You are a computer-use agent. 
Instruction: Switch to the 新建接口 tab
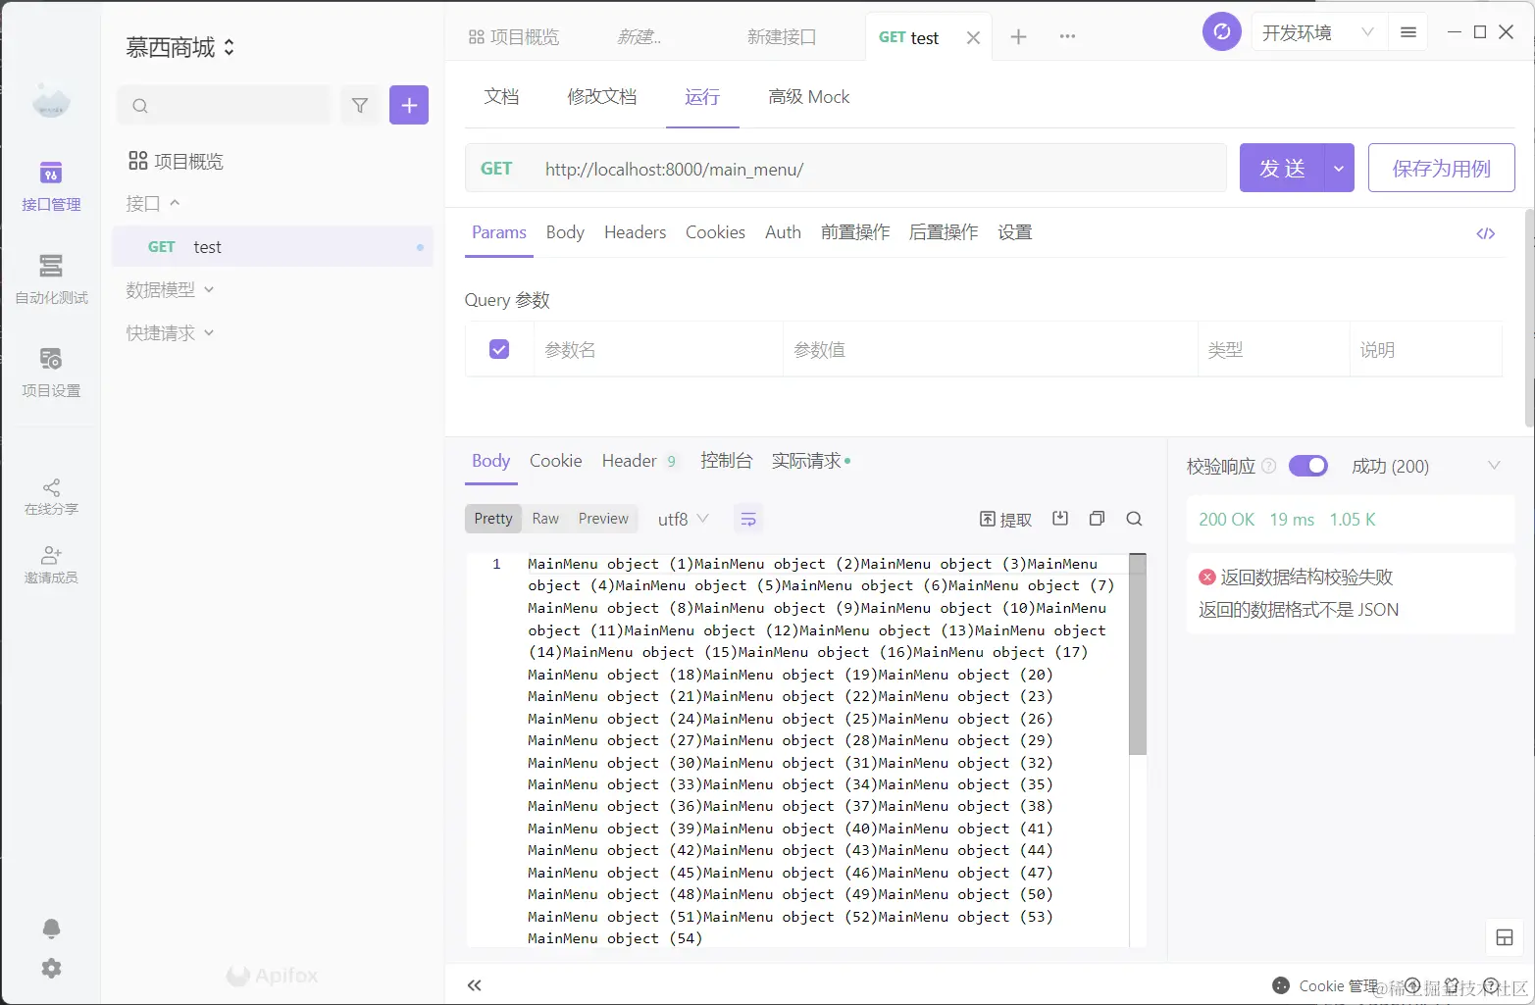tap(781, 37)
